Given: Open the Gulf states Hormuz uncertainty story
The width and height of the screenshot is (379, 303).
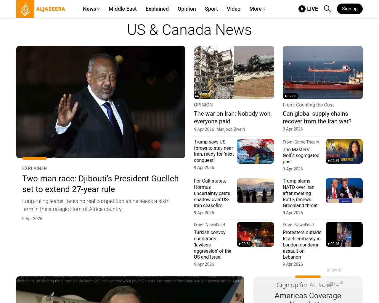Looking at the screenshot, I should click(x=212, y=193).
